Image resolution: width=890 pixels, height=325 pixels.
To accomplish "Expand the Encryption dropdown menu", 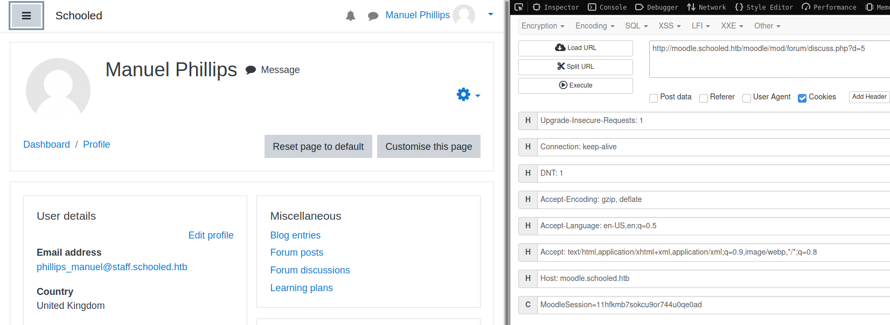I will (543, 26).
